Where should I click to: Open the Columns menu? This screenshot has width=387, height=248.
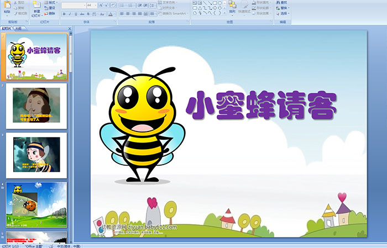153,14
